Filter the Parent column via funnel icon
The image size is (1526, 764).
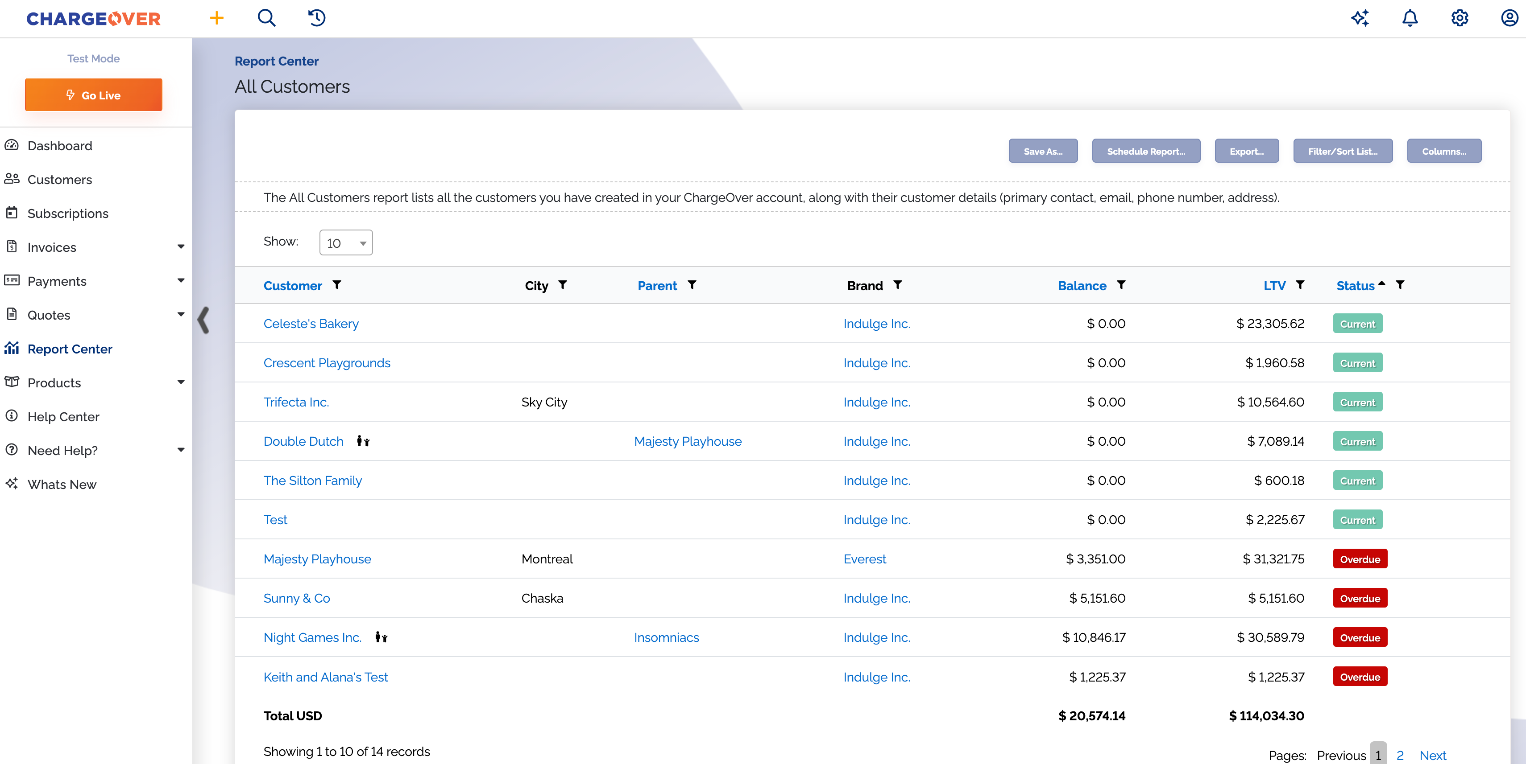(692, 285)
